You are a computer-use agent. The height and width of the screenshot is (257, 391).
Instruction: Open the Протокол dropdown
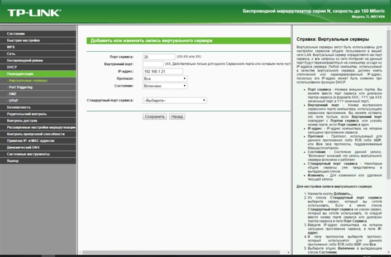[165, 79]
